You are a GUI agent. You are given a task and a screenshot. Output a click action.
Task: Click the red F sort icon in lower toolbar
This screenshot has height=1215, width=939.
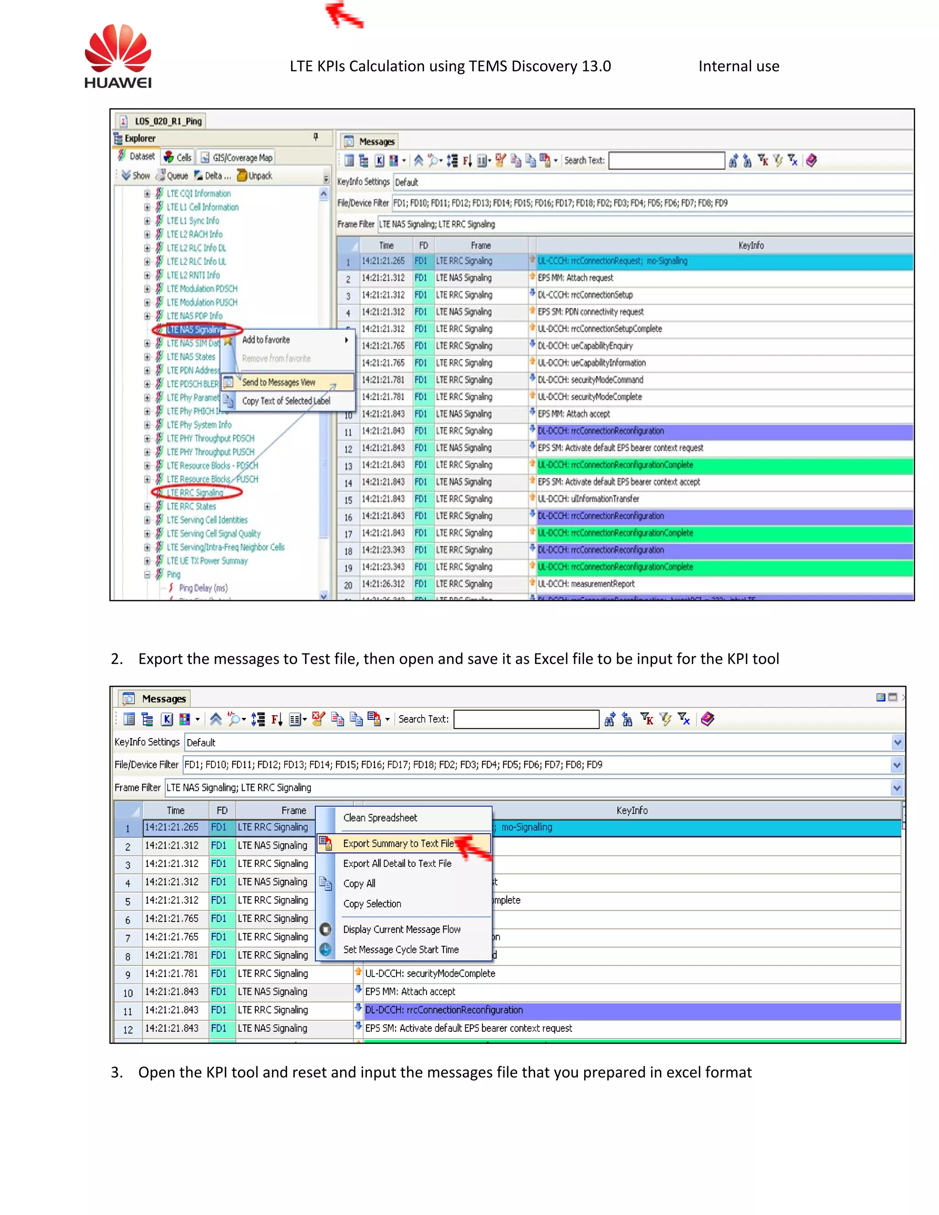[x=276, y=719]
